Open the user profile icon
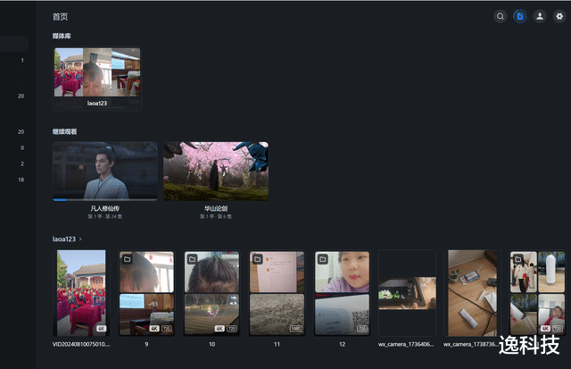This screenshot has width=571, height=369. pyautogui.click(x=540, y=16)
